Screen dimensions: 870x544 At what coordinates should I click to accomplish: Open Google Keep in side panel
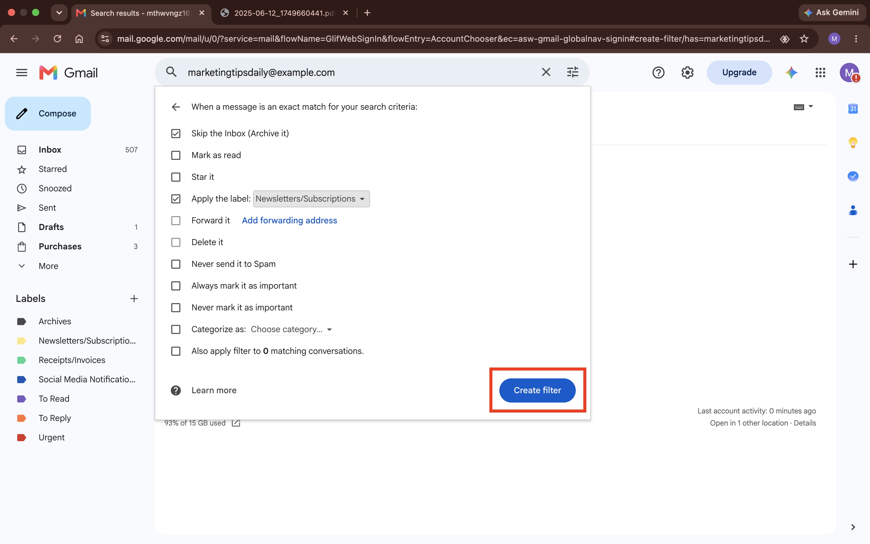(x=853, y=142)
